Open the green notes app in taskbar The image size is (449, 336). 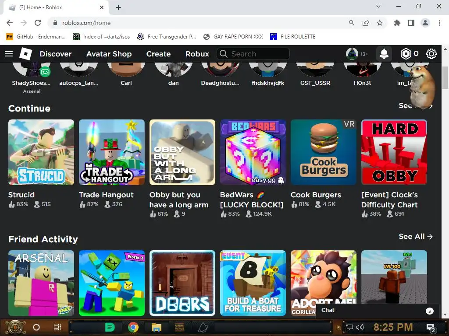[110, 327]
